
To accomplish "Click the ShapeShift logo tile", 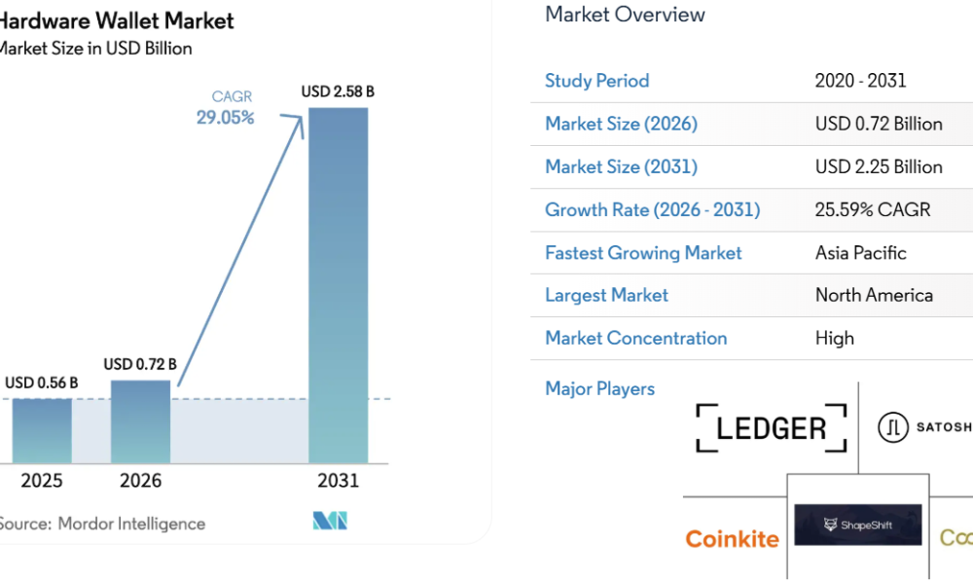I will click(857, 525).
